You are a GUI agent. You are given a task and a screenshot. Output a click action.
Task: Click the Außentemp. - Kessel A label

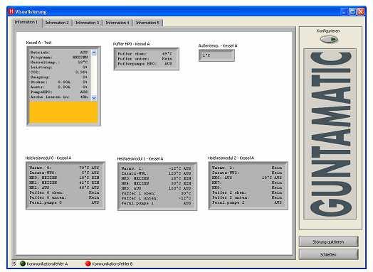[x=218, y=46]
